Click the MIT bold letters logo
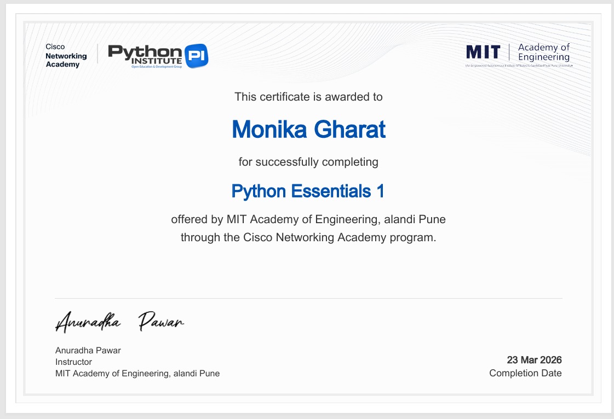The height and width of the screenshot is (419, 614). click(x=483, y=53)
